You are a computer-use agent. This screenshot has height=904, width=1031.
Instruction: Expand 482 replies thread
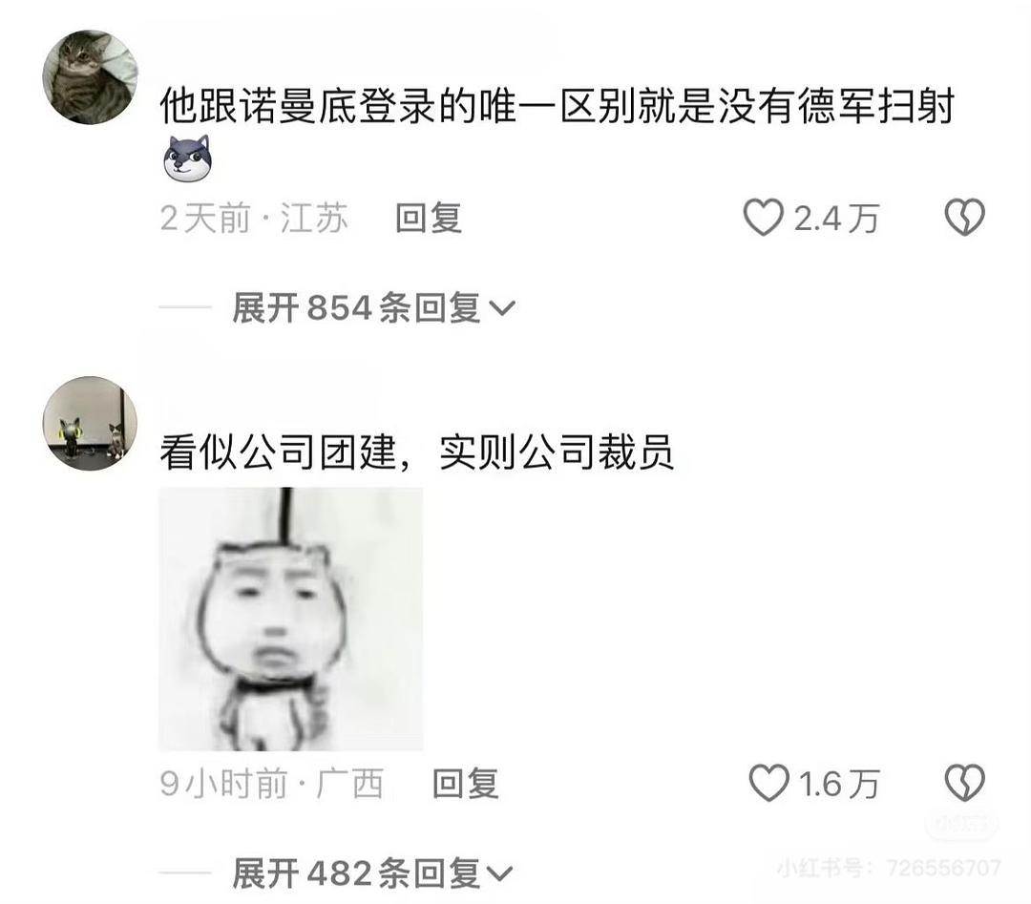pyautogui.click(x=372, y=873)
